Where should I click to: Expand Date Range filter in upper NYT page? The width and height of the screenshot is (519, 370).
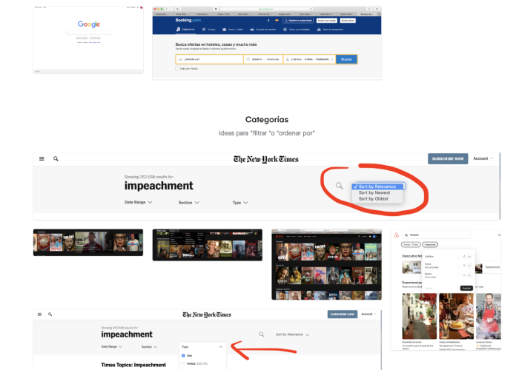click(x=139, y=202)
